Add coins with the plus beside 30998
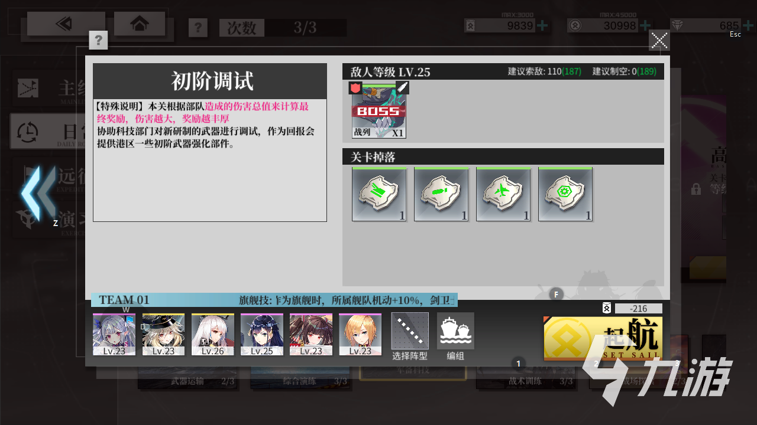This screenshot has height=425, width=757. click(645, 25)
